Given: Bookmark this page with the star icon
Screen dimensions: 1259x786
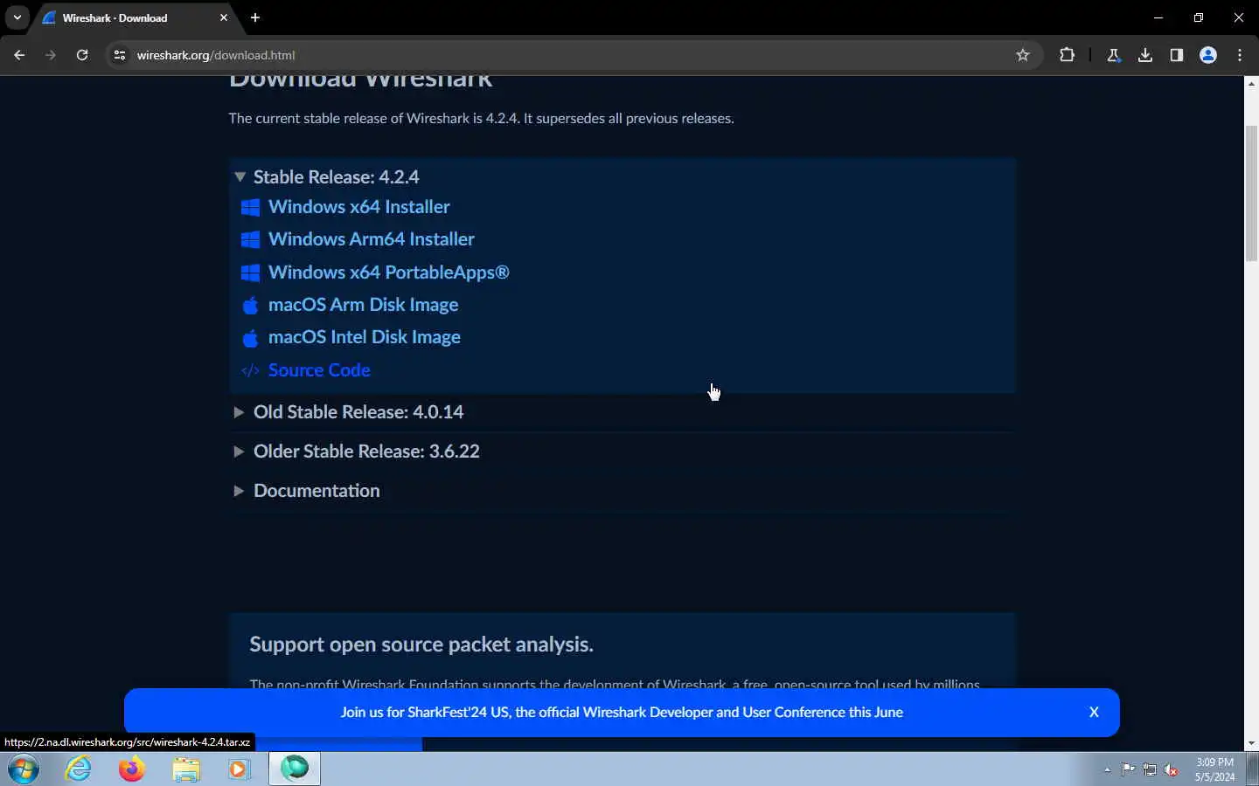Looking at the screenshot, I should (1023, 55).
